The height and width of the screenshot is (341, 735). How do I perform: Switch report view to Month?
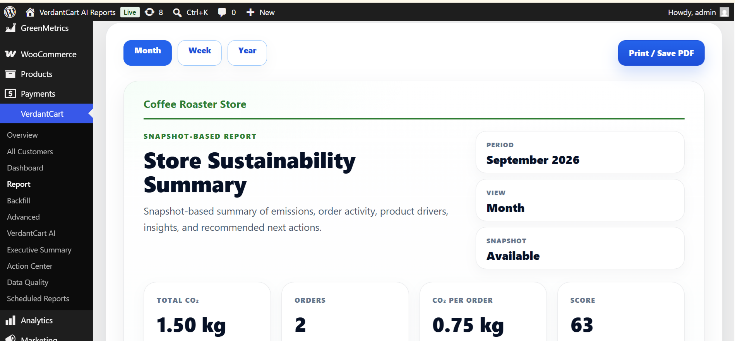[x=147, y=53]
